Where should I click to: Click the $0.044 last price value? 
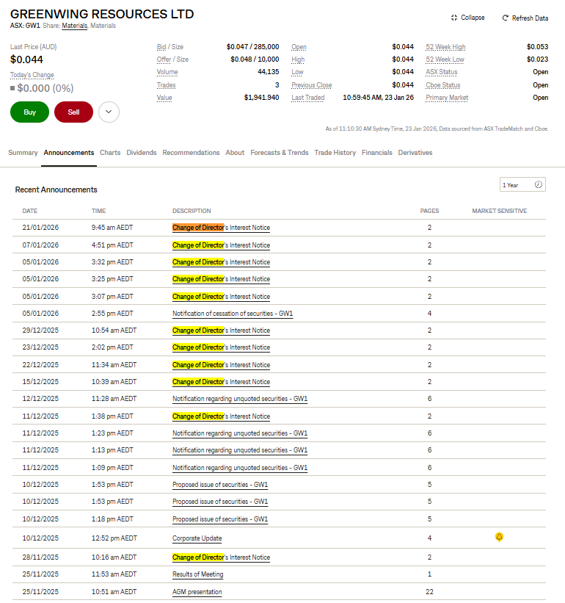pyautogui.click(x=26, y=59)
